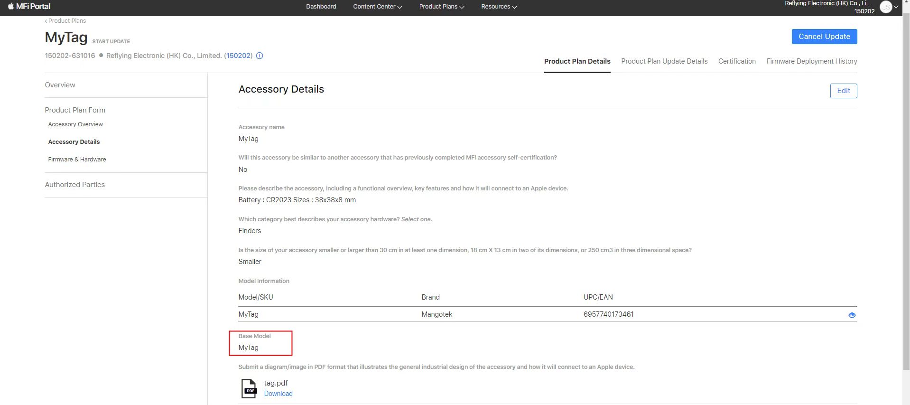The height and width of the screenshot is (405, 910).
Task: Open the Product Plans menu dropdown
Action: [441, 7]
